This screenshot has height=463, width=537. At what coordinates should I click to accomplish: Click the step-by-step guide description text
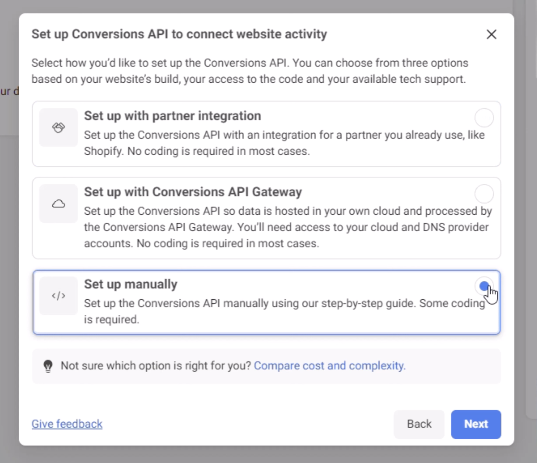pyautogui.click(x=284, y=311)
